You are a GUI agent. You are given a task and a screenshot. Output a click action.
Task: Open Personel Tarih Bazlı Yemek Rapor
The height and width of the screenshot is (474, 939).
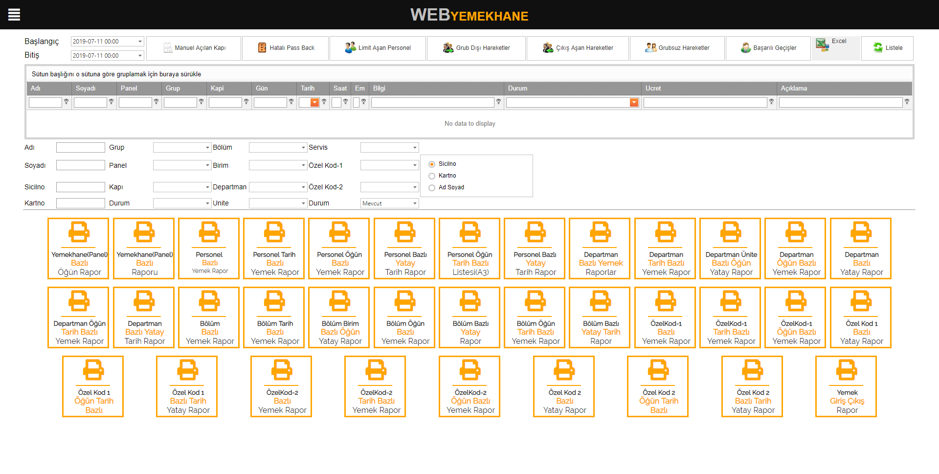(x=274, y=248)
